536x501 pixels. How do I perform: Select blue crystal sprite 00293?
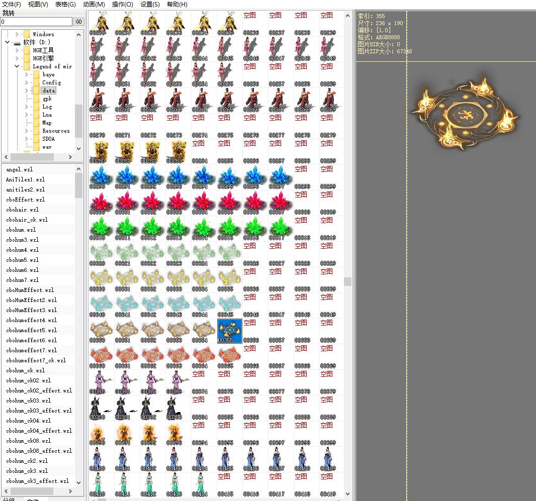pyautogui.click(x=178, y=177)
